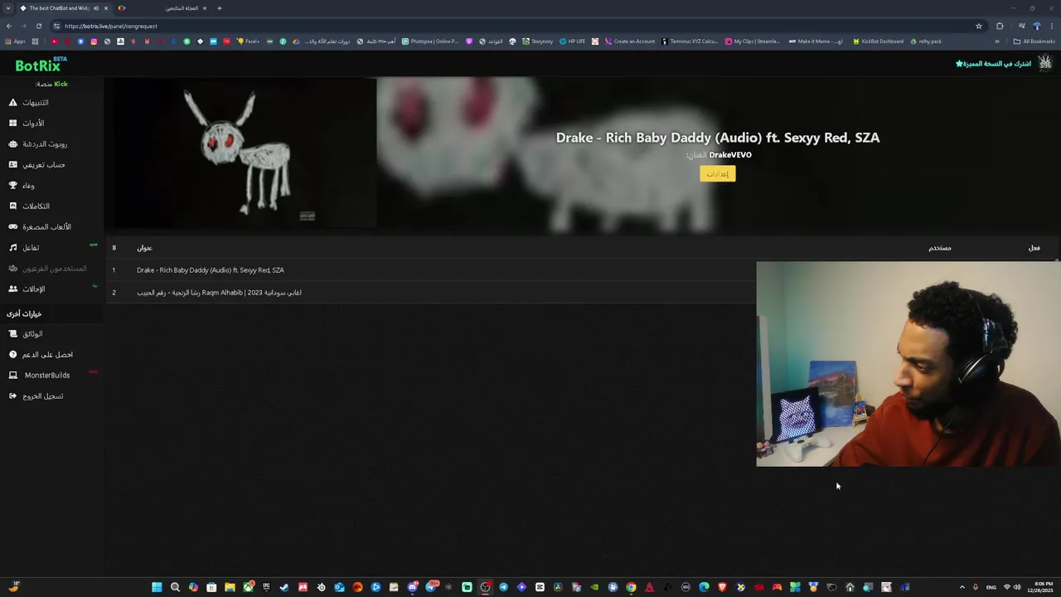Click the Terminus XYZ Calculator bookmark

pos(690,41)
